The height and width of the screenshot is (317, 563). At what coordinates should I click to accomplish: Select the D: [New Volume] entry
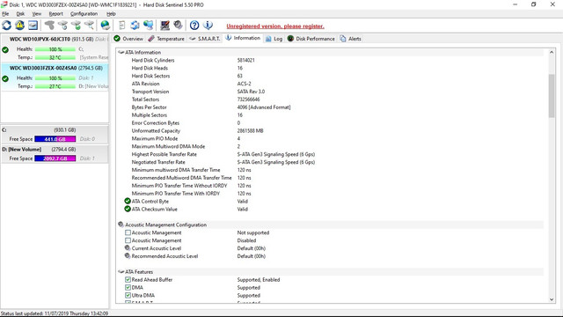point(55,154)
